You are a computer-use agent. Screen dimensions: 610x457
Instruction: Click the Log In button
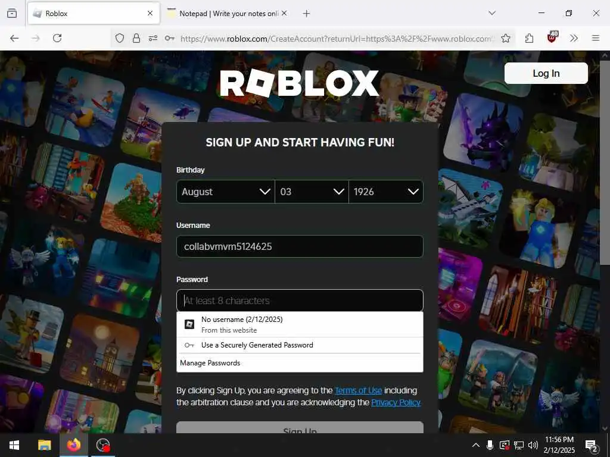[x=546, y=73]
